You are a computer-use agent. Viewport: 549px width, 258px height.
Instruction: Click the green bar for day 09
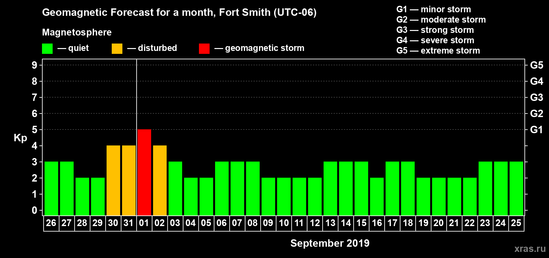(x=268, y=196)
